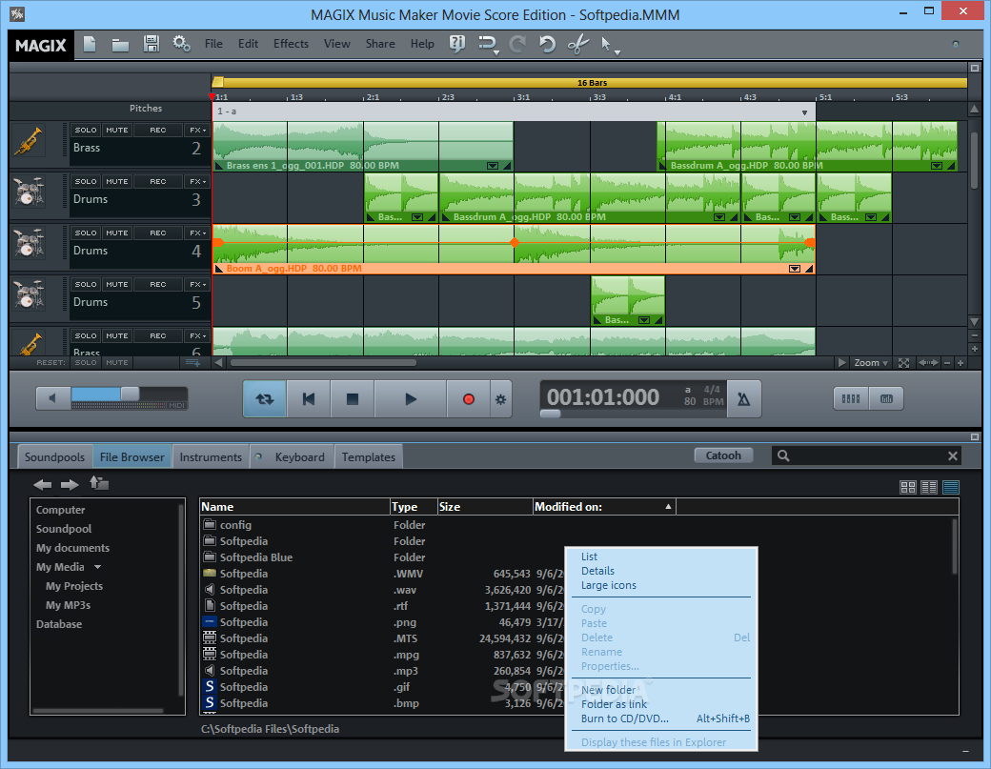Click the redo arrow icon

[x=517, y=44]
